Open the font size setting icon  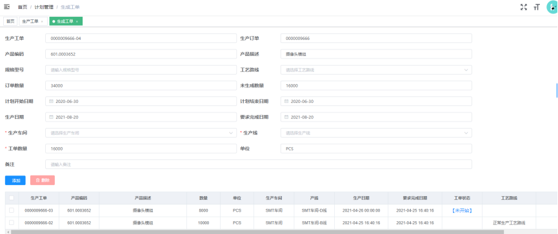[x=537, y=7]
